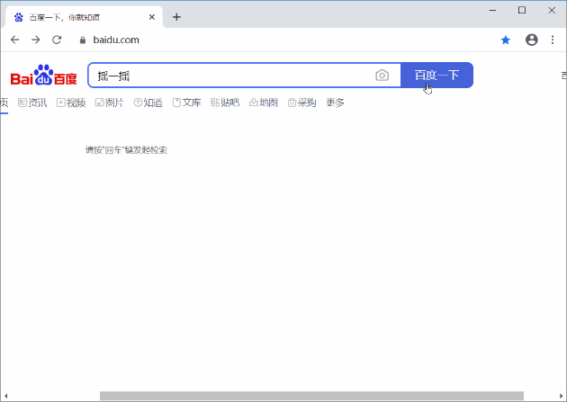This screenshot has height=402, width=567.
Task: Open the 知道 tab
Action: (148, 103)
